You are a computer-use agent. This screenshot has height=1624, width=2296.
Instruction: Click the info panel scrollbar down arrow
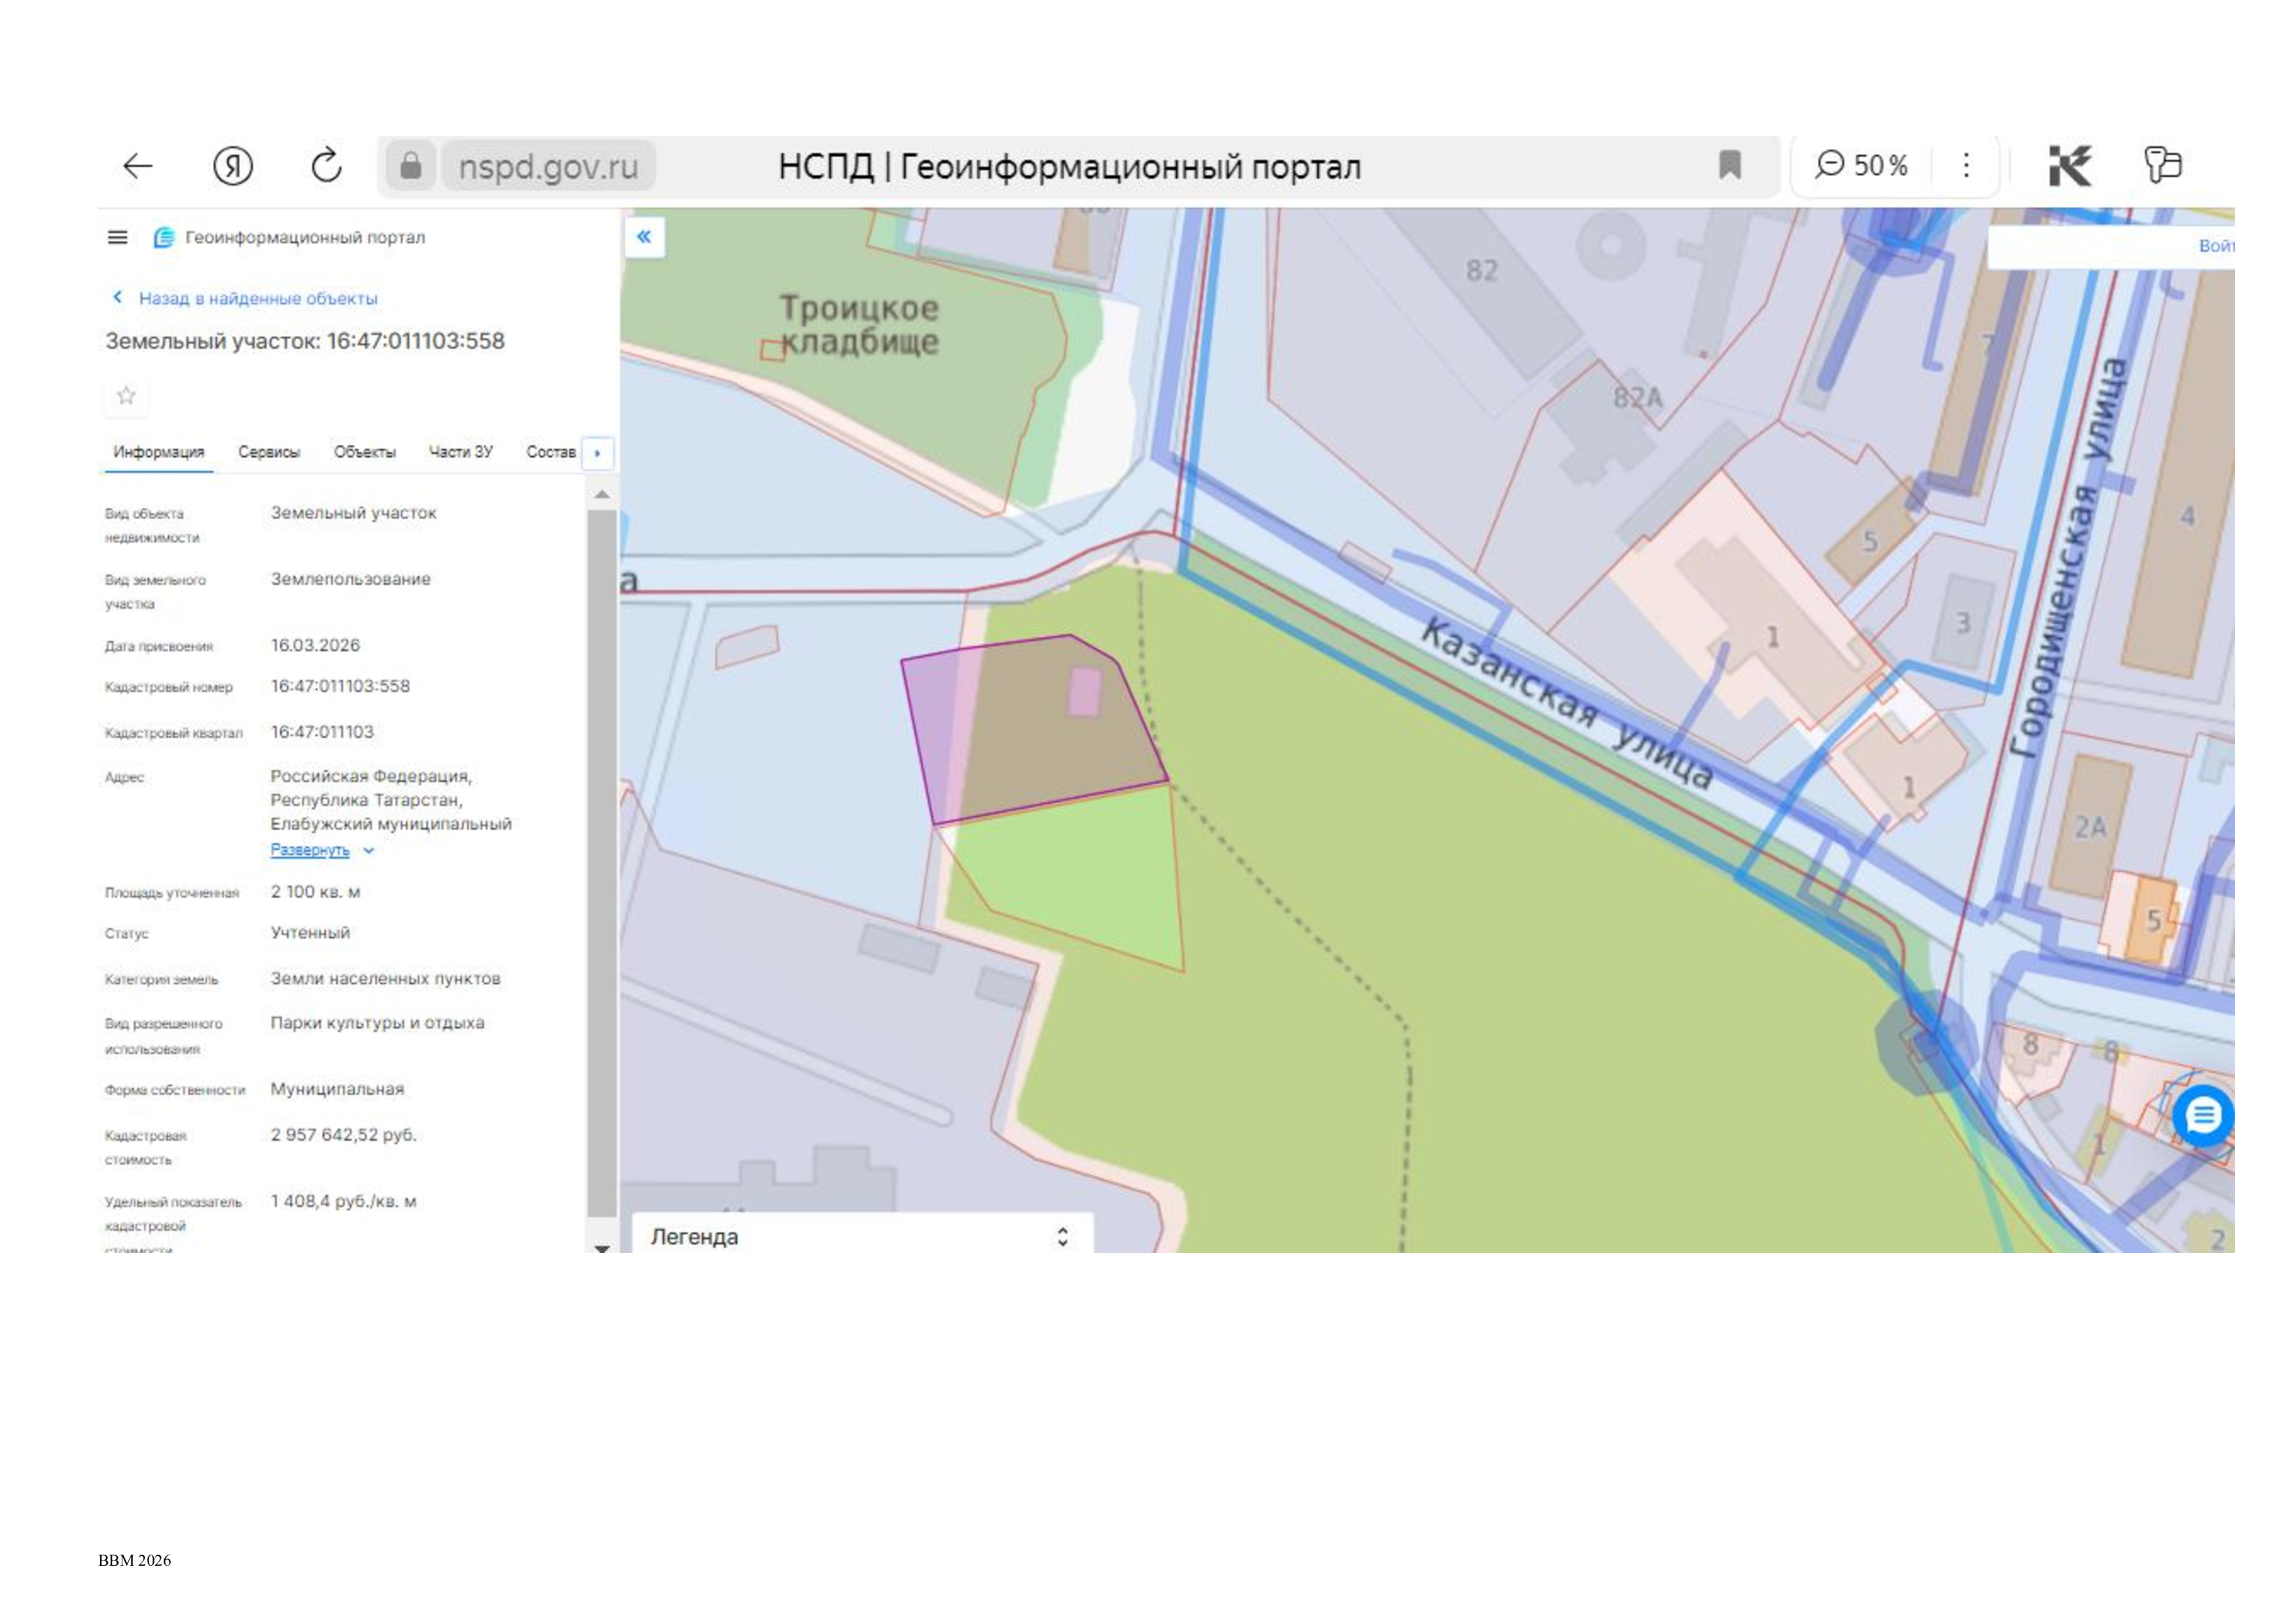(602, 1246)
